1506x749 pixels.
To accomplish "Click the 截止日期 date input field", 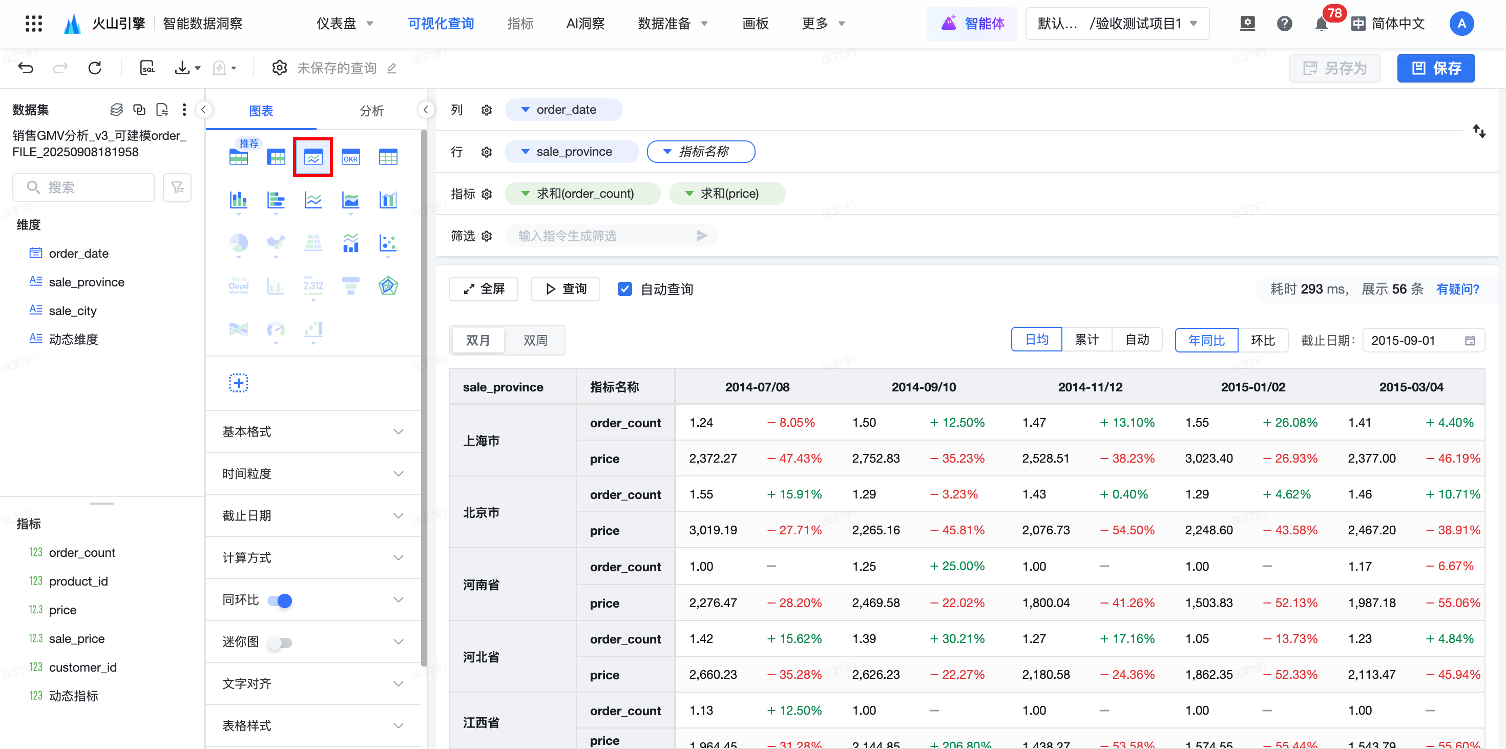I will point(1415,340).
